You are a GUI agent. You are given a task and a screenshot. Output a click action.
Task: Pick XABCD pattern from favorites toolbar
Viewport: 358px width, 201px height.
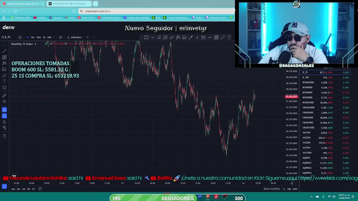[178, 37]
